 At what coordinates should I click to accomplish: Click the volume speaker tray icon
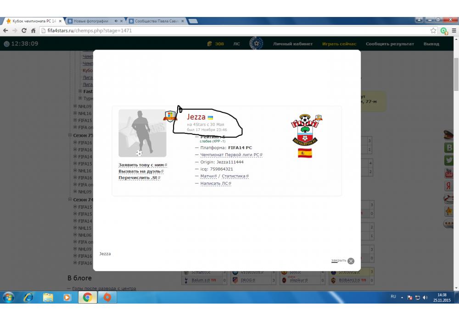coord(425,298)
